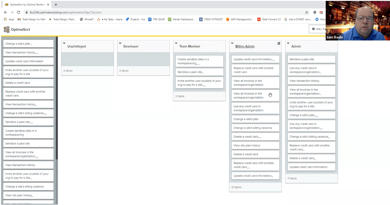Reload the page with the refresh icon
Screen dimensions: 390x205
(18, 12)
